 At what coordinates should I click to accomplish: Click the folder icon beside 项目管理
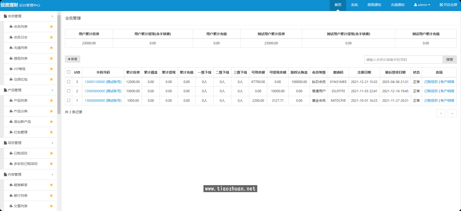[x=5, y=143]
